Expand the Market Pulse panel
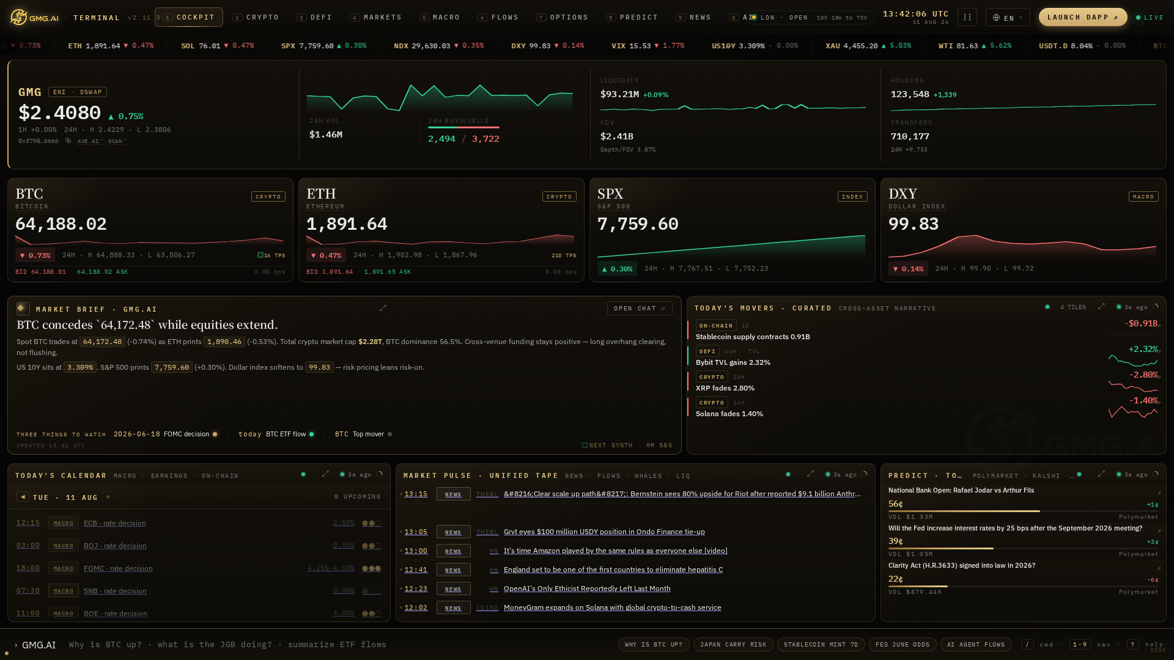 (x=810, y=474)
